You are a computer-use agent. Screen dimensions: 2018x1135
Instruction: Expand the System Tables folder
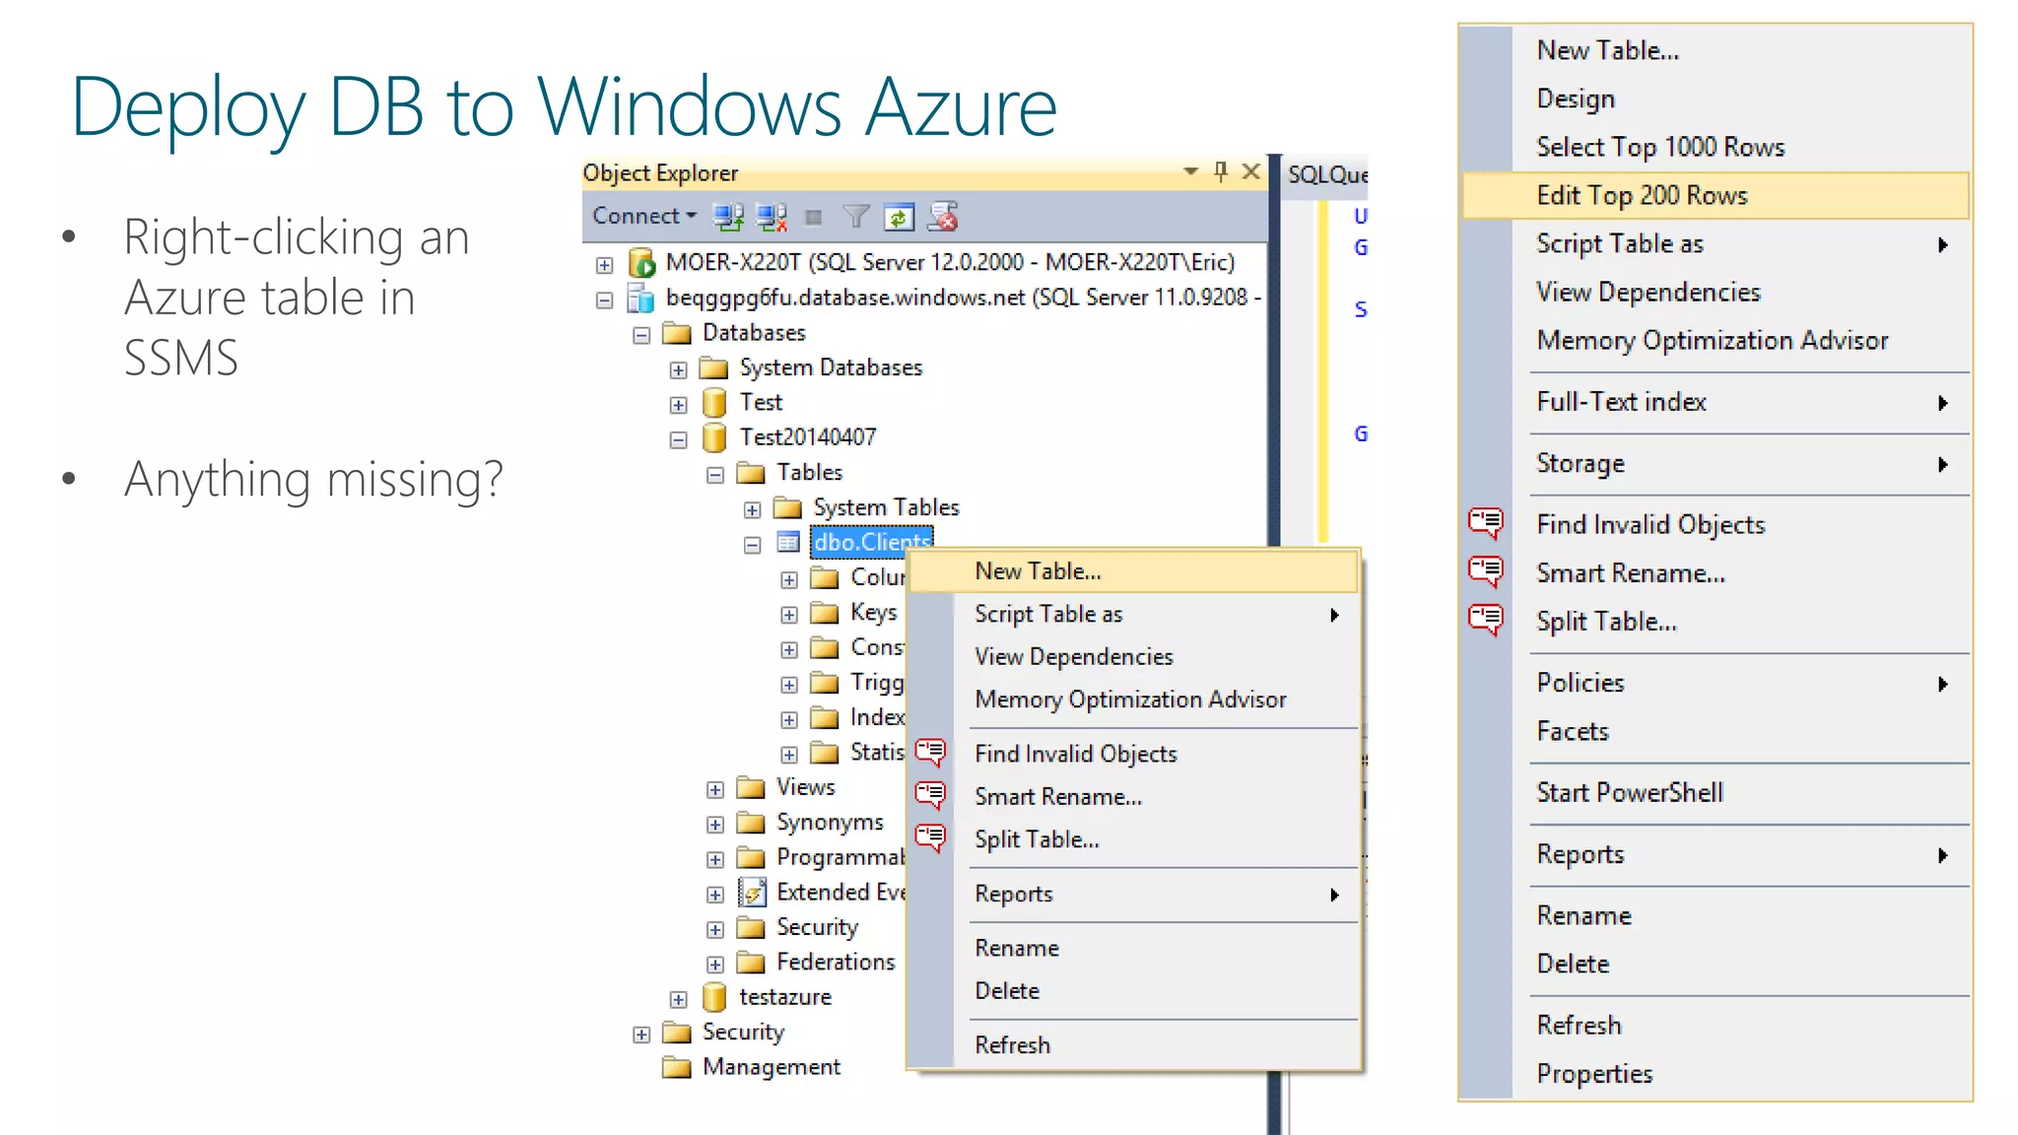click(x=752, y=510)
